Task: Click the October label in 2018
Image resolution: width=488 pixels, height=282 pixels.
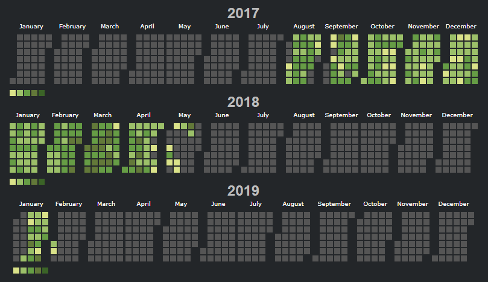Action: point(379,115)
